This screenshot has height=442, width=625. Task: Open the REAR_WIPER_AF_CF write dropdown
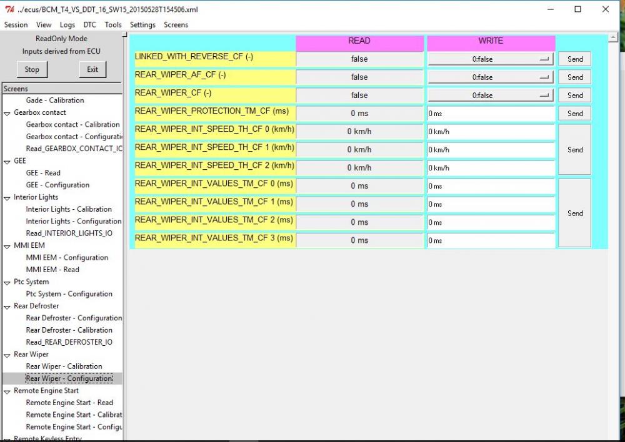tap(491, 77)
